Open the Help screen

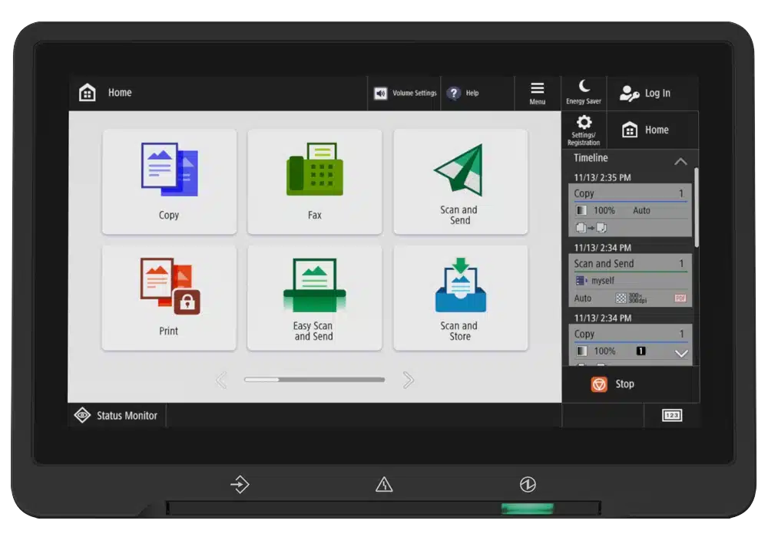tap(478, 93)
